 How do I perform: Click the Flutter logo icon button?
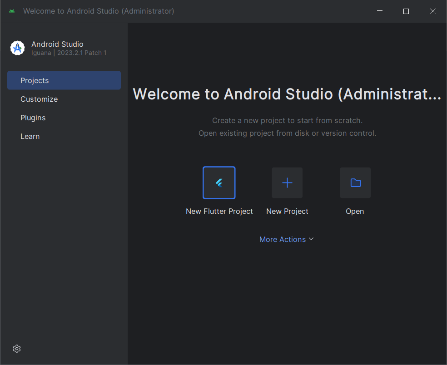pos(219,182)
